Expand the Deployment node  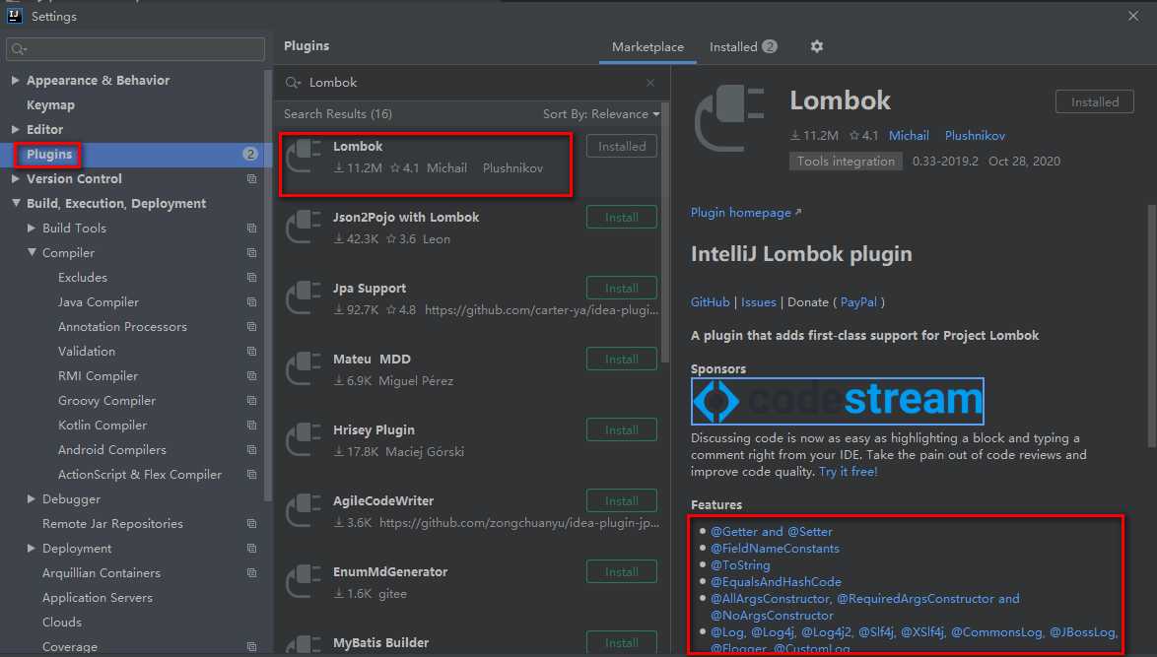[31, 549]
